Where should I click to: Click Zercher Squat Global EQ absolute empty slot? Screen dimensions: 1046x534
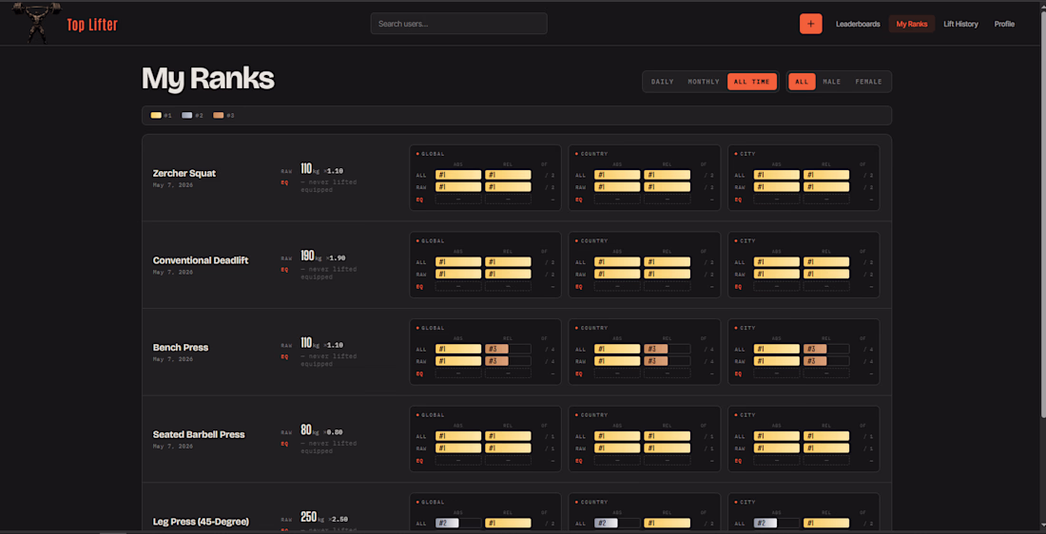tap(458, 200)
